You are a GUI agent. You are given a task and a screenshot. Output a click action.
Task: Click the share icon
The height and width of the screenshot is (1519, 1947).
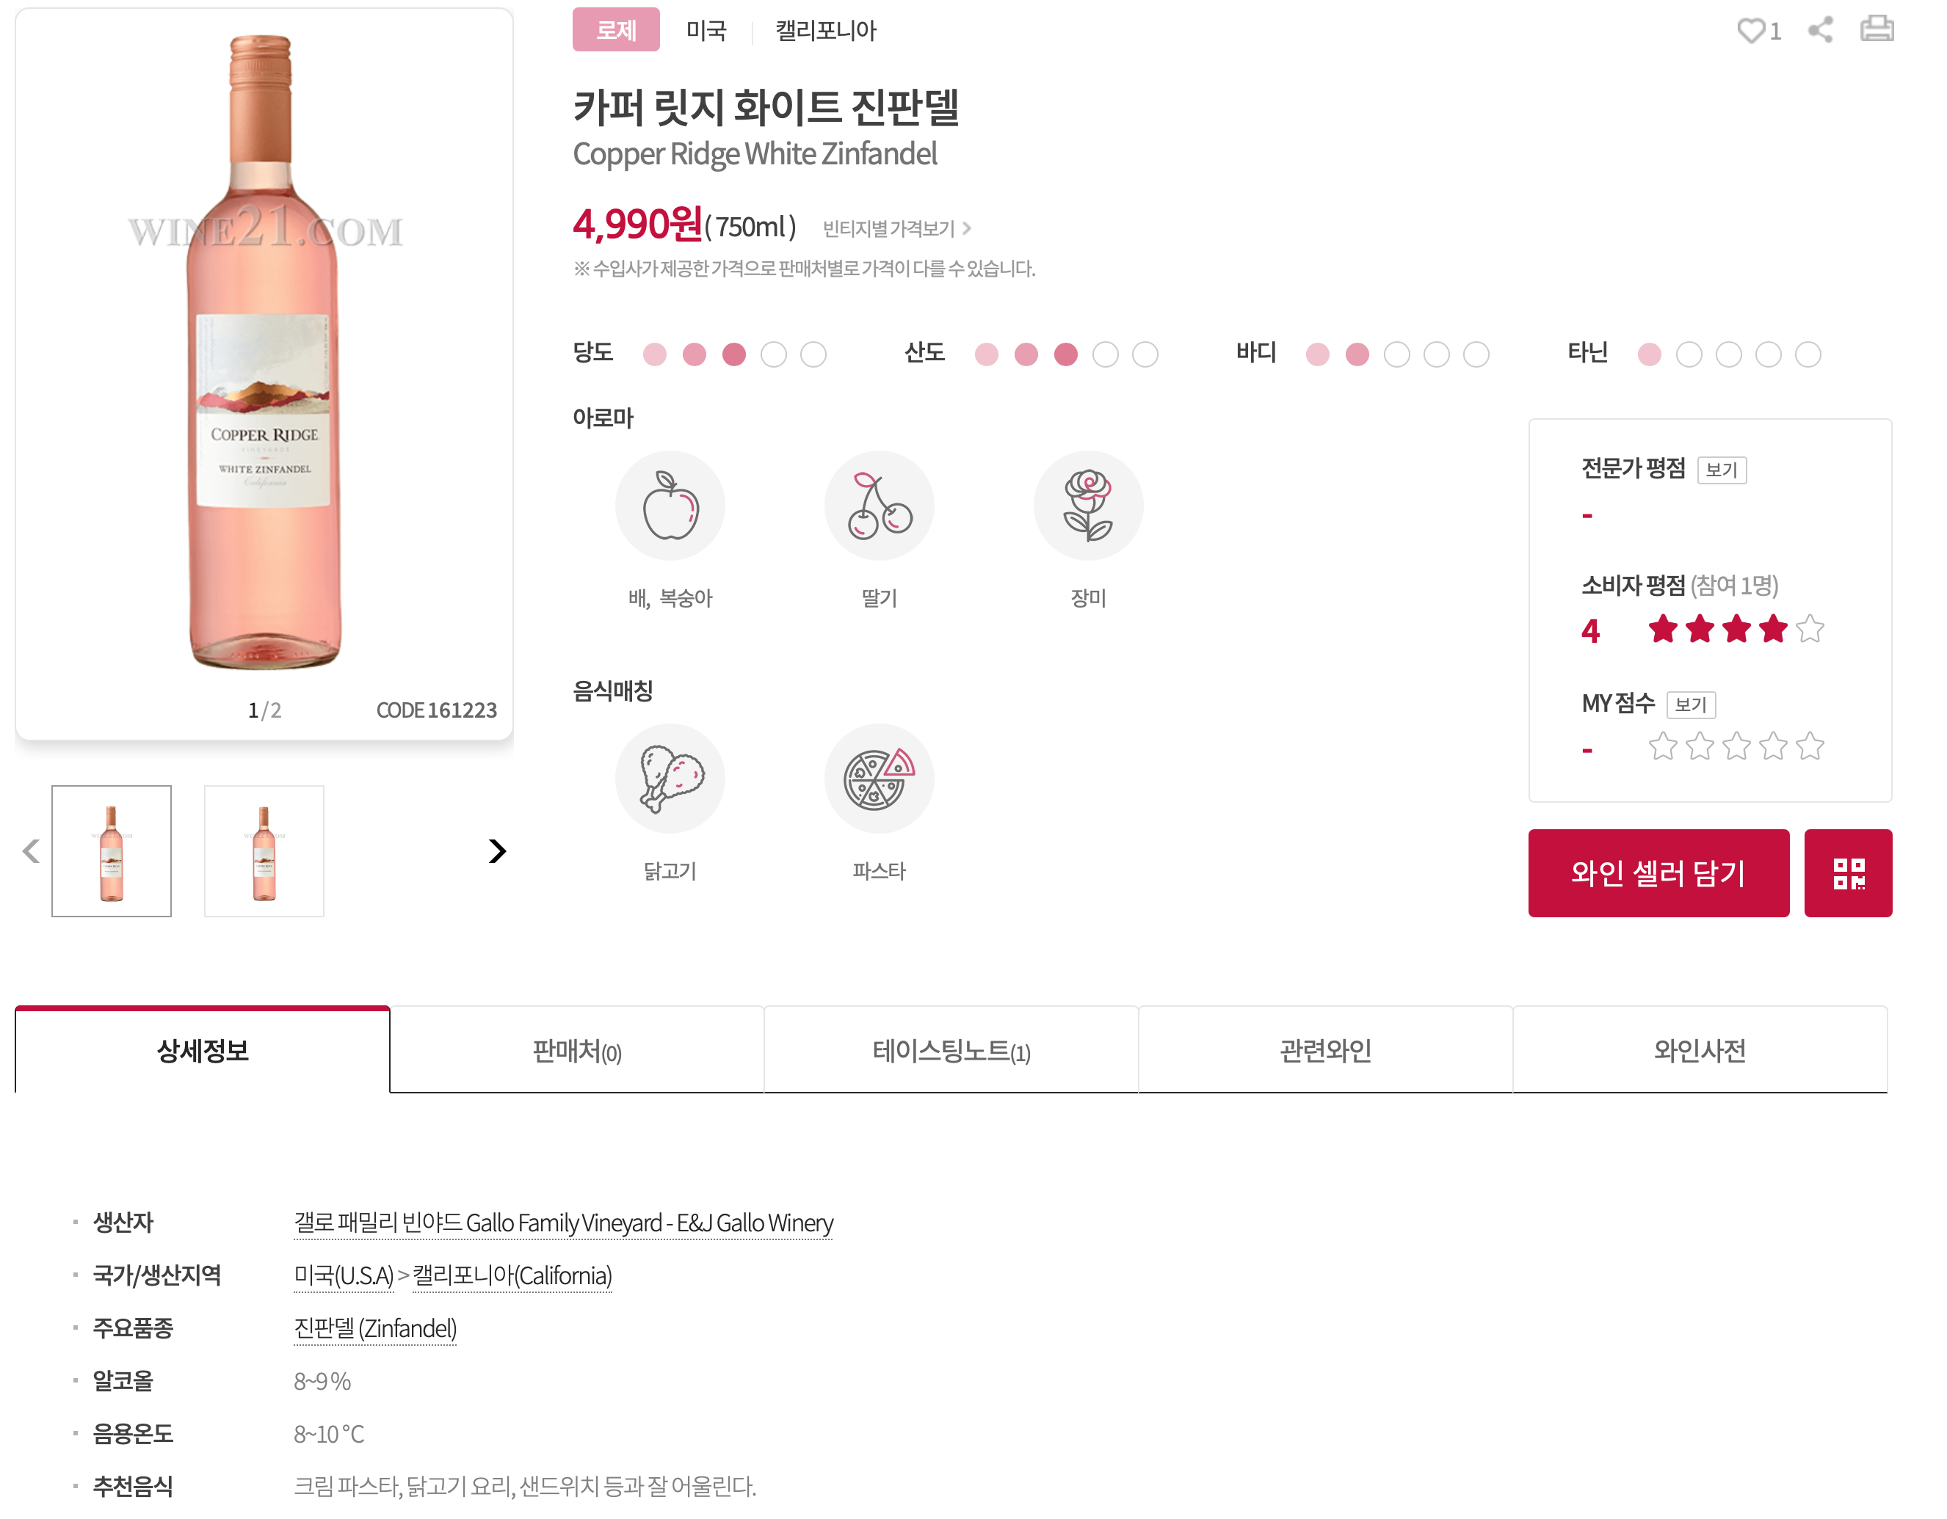pos(1819,29)
